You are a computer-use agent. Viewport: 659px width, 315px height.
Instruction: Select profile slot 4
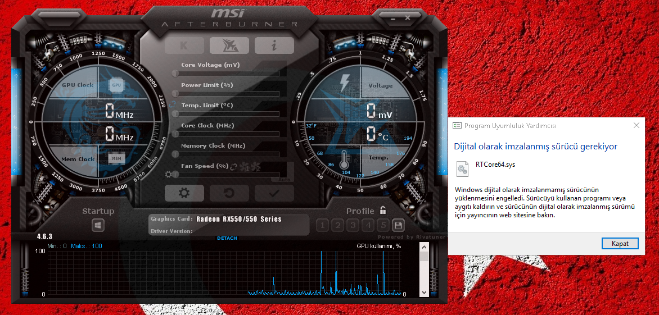click(368, 226)
